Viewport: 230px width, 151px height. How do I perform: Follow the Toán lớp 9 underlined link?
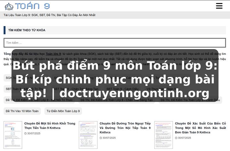[x=53, y=54]
